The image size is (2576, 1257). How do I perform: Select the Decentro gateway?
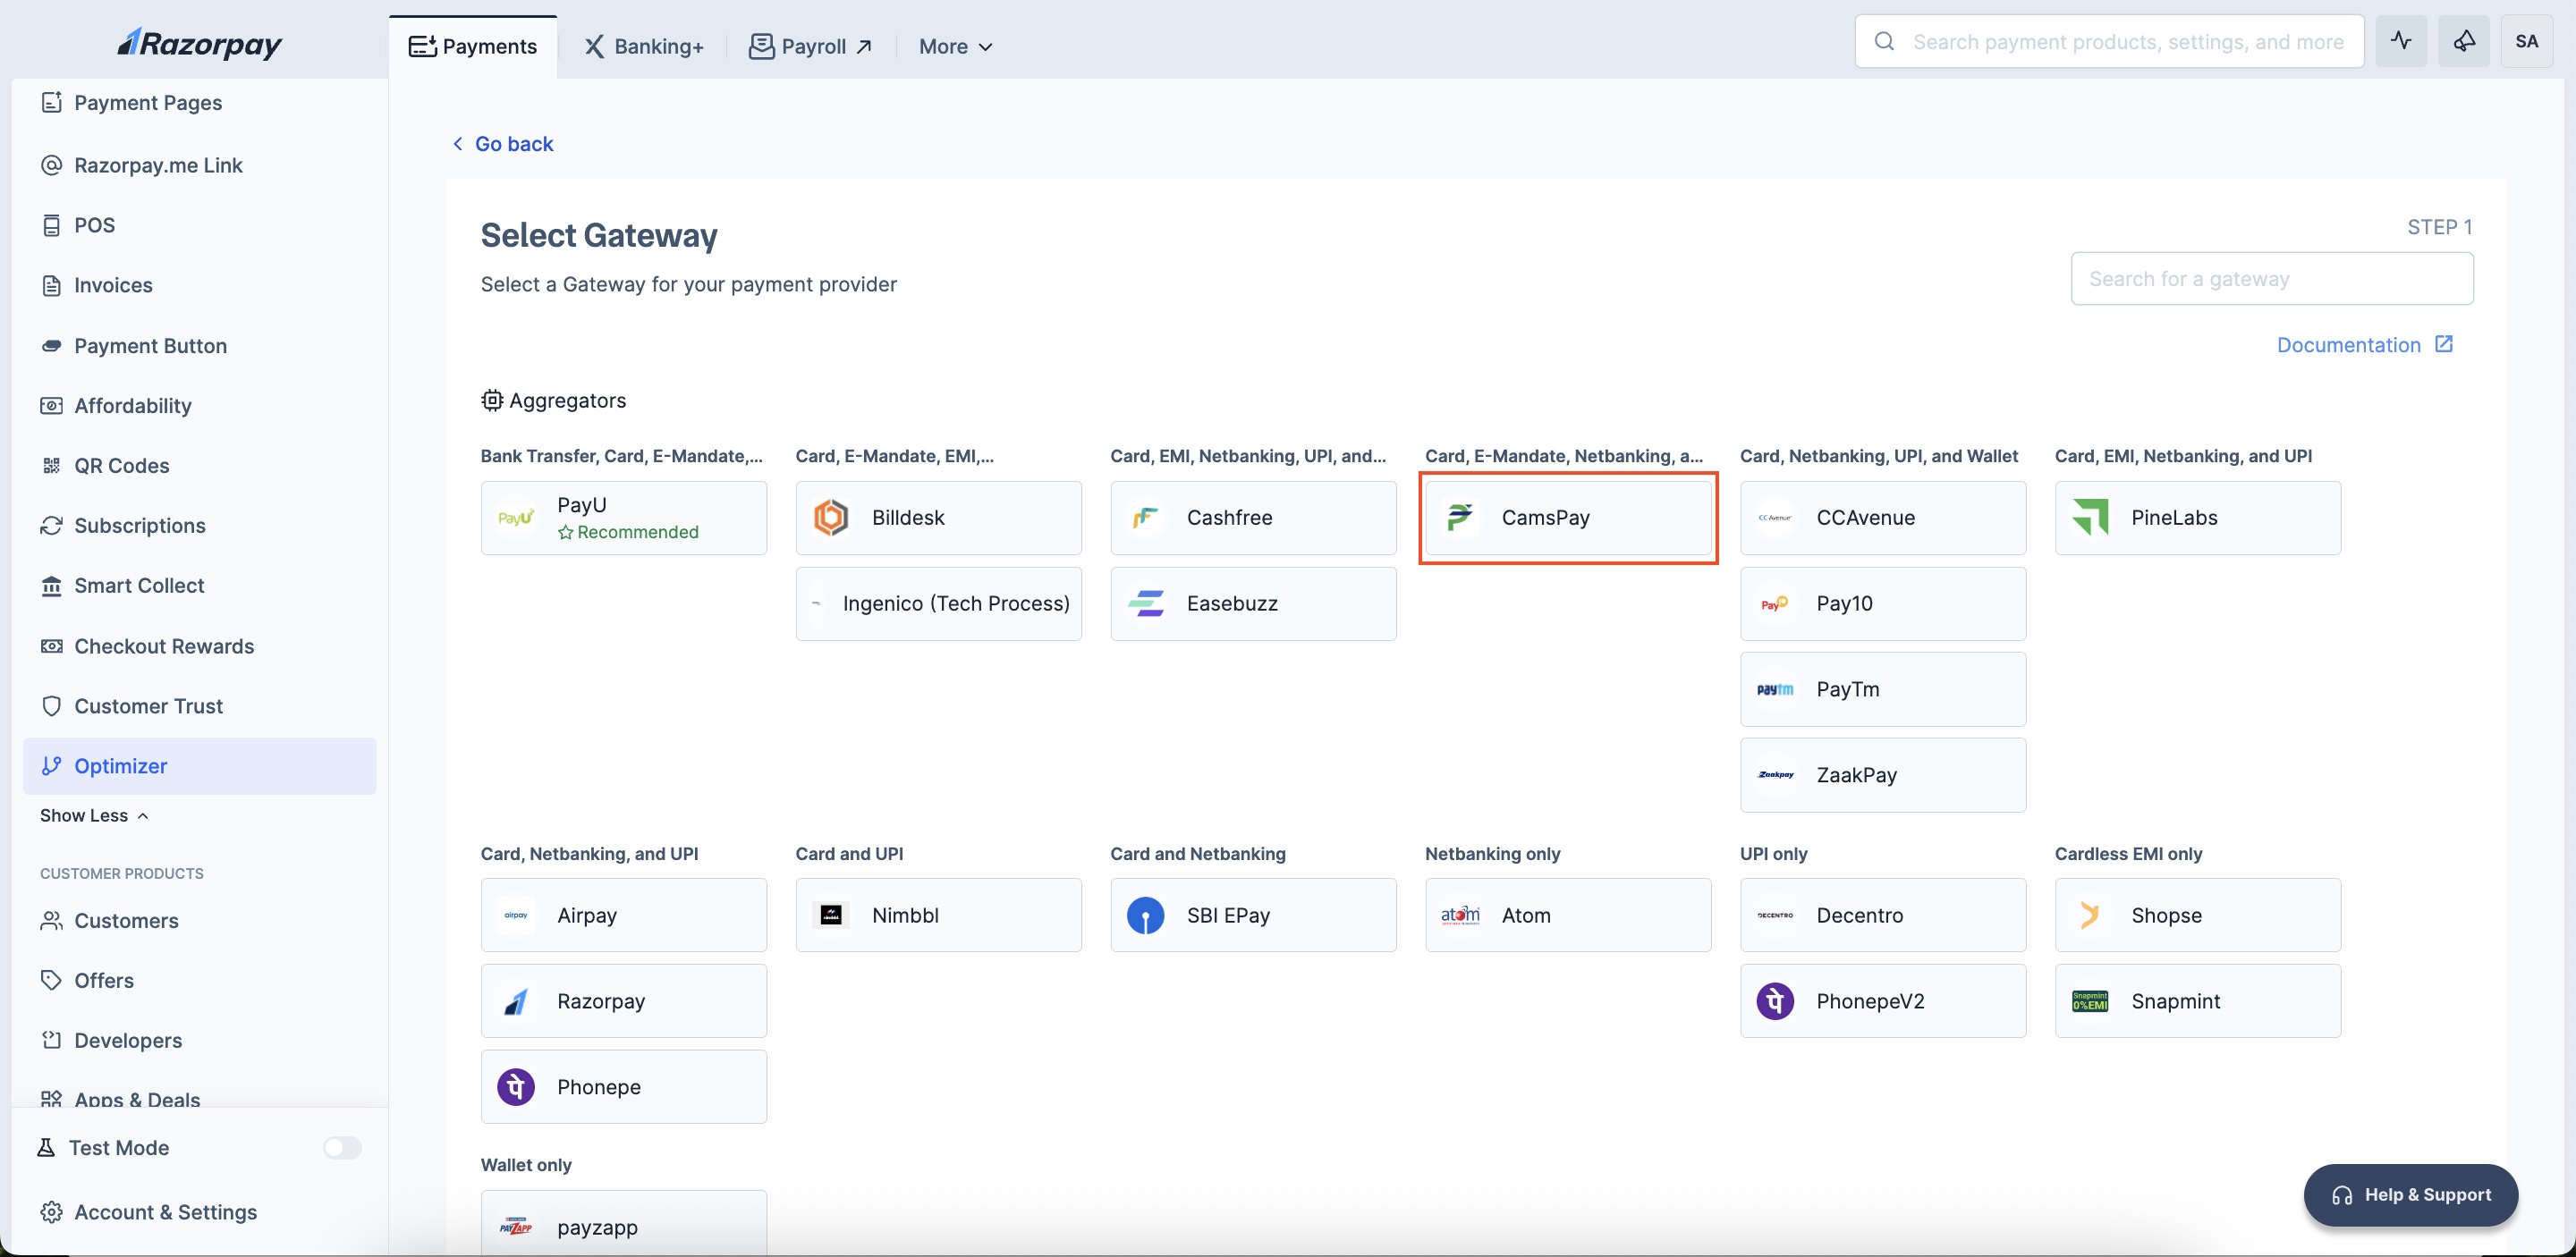[1883, 915]
